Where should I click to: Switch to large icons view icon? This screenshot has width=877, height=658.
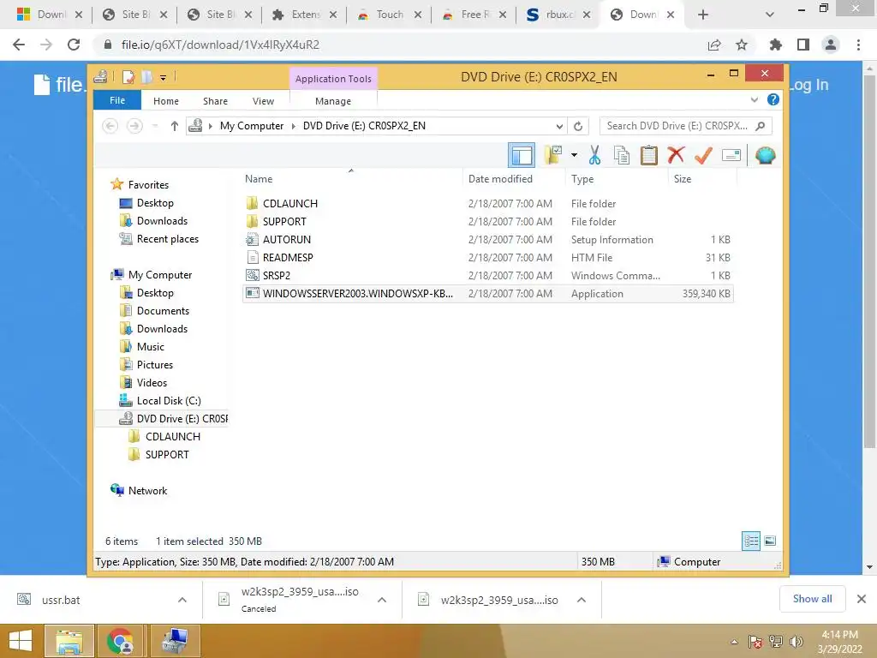coord(770,541)
